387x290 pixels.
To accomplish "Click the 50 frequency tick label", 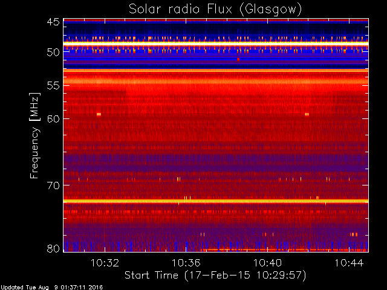I will point(53,52).
